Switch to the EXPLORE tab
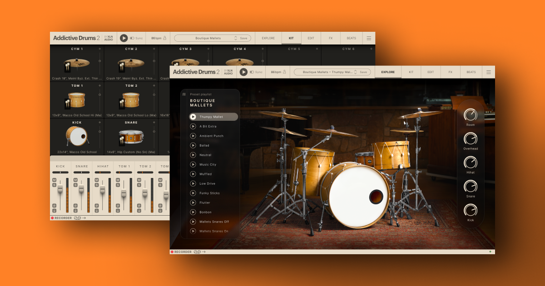Screen dimensions: 545x286 pos(387,72)
